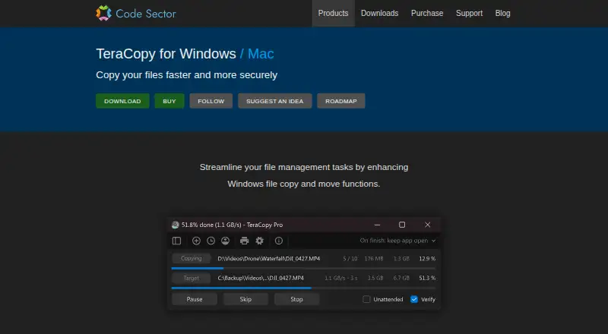Click the green DOWNLOAD button
Image resolution: width=608 pixels, height=334 pixels.
tap(122, 101)
